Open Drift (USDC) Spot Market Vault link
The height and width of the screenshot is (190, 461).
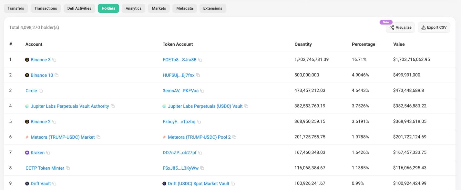coord(199,184)
